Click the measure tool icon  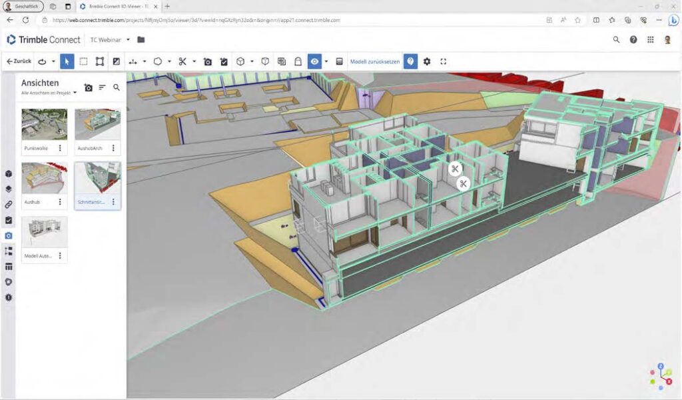(133, 61)
